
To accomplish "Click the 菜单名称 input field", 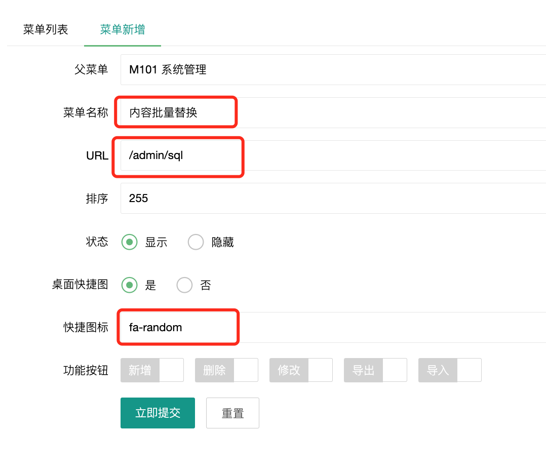I will tap(333, 112).
